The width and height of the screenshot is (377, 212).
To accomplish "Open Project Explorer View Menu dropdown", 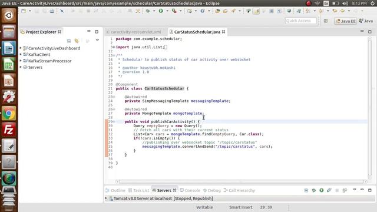I will (97, 41).
